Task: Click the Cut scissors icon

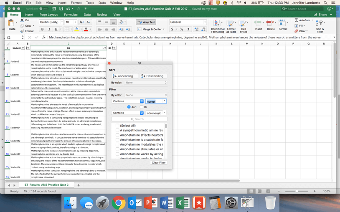Action: coord(22,20)
